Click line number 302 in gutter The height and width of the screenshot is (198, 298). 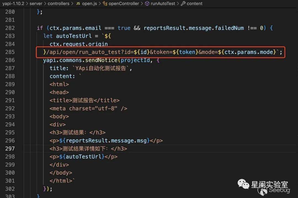10,189
